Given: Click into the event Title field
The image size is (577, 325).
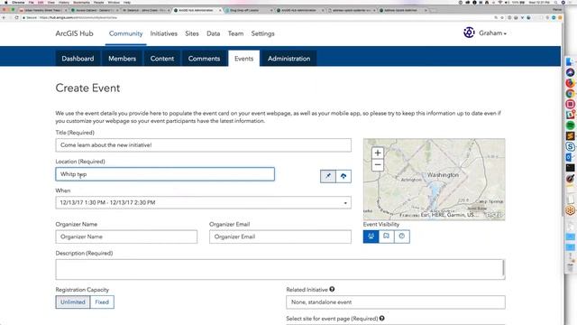Looking at the screenshot, I should click(203, 145).
